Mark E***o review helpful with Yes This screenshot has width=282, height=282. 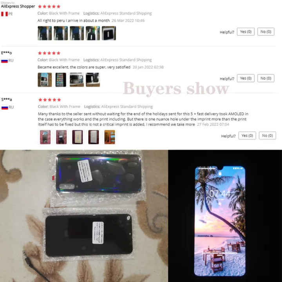click(x=246, y=78)
